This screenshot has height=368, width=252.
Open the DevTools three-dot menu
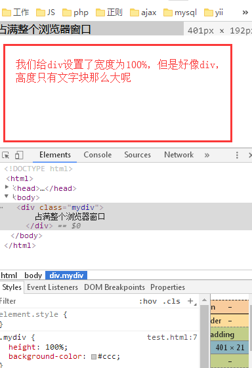tap(237, 155)
